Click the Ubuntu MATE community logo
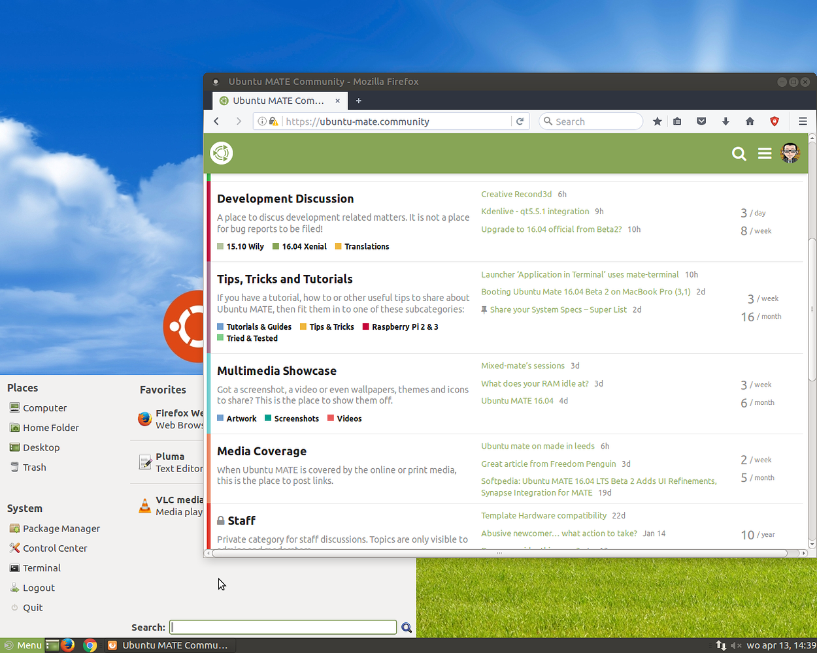 (222, 153)
